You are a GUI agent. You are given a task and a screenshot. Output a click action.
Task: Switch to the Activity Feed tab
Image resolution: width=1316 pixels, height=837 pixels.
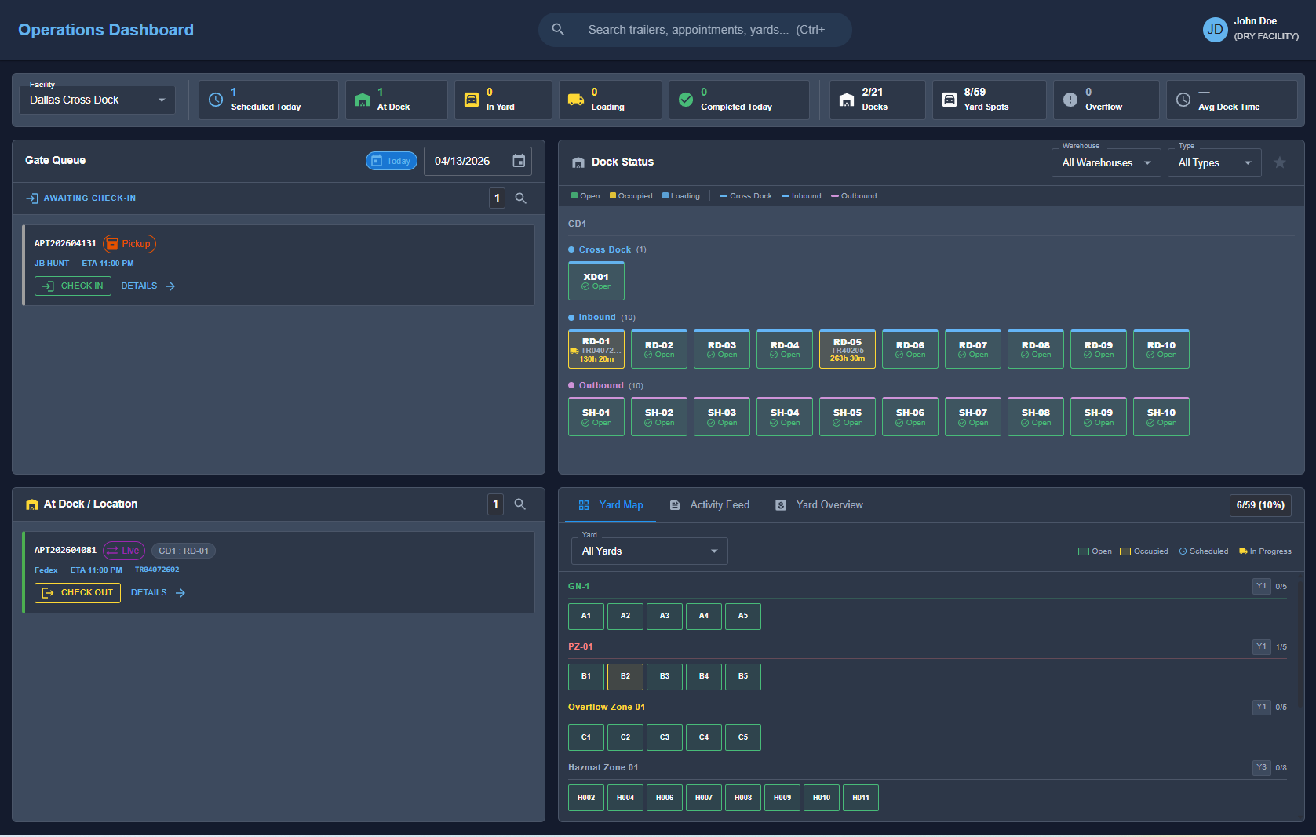pos(709,505)
